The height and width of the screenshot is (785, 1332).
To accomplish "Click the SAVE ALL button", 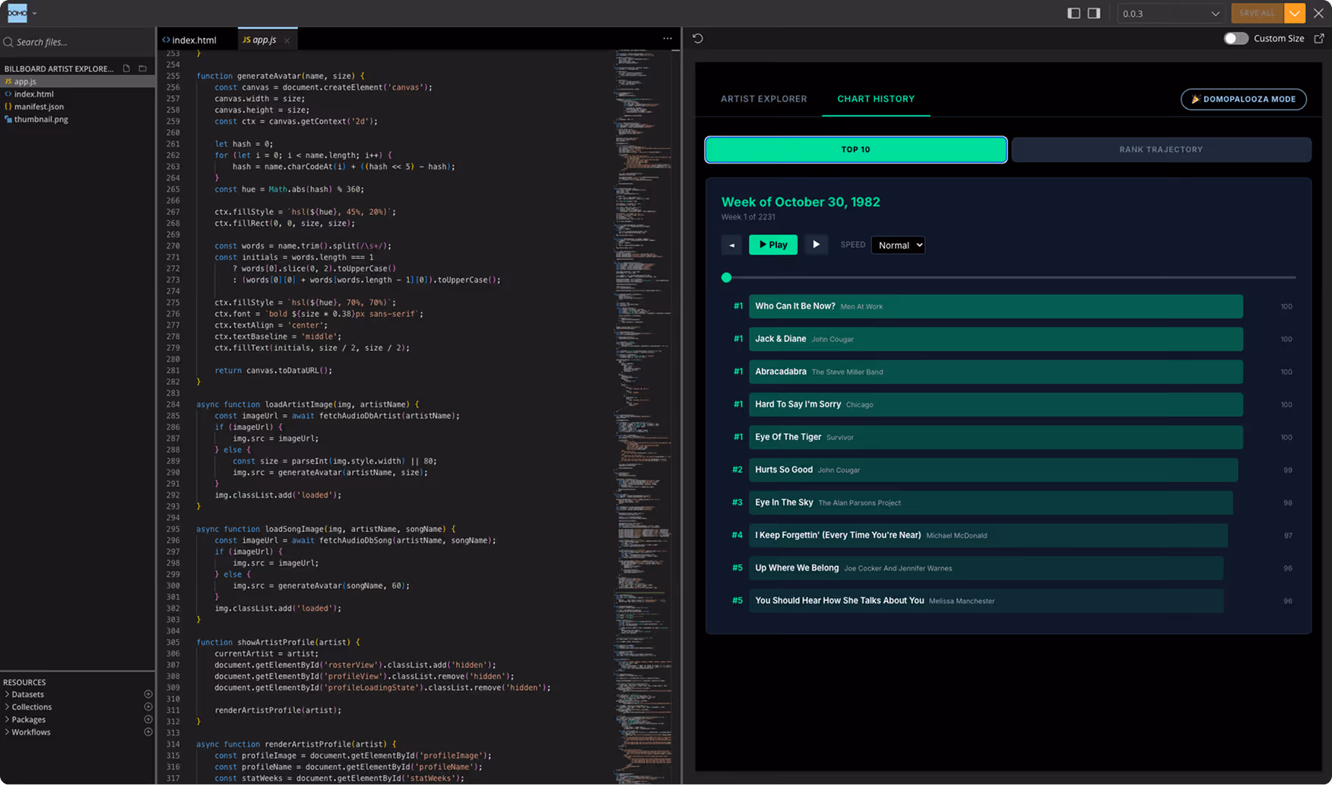I will [x=1257, y=13].
